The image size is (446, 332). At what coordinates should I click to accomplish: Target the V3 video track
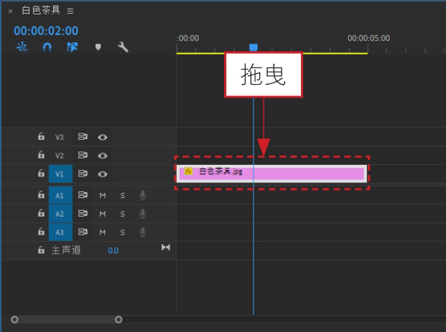60,137
